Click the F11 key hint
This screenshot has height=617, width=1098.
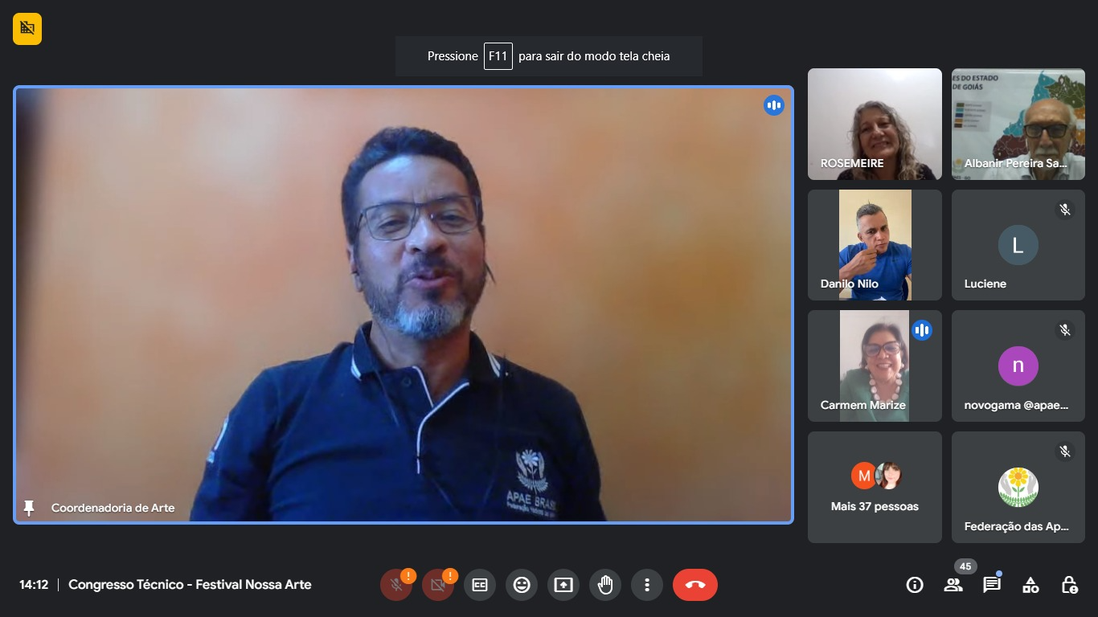pyautogui.click(x=498, y=56)
